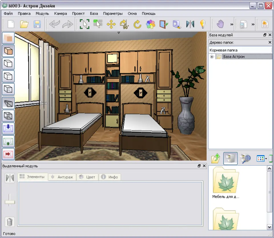This screenshot has height=238, width=274.
Task: Expand the База Астрон tree node
Action: click(212, 56)
